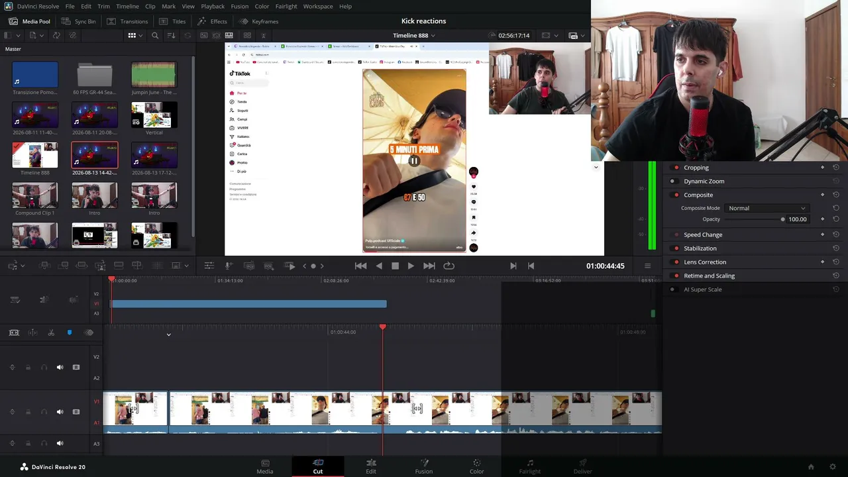Collapse the Composite section
The width and height of the screenshot is (848, 477).
[698, 195]
